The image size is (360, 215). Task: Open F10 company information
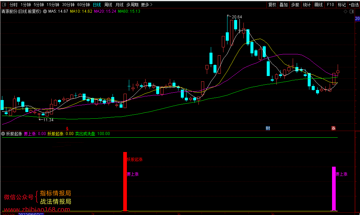coord(330,5)
